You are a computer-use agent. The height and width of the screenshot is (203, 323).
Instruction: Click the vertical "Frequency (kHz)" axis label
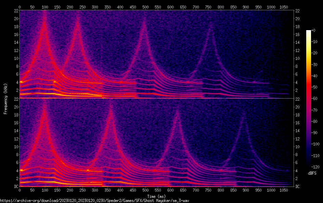5,98
